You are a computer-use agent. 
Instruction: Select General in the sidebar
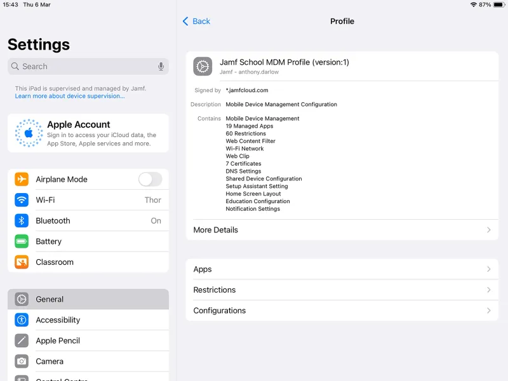point(88,299)
